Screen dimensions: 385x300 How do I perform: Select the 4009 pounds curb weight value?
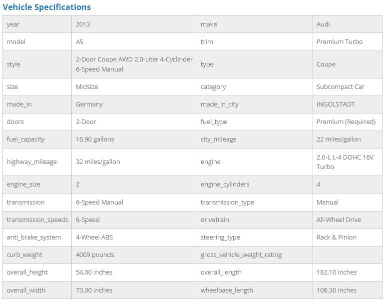95,254
